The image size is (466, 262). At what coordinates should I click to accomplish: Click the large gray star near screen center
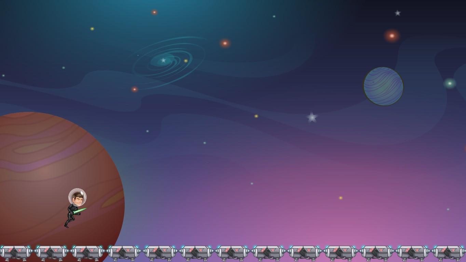pyautogui.click(x=312, y=118)
